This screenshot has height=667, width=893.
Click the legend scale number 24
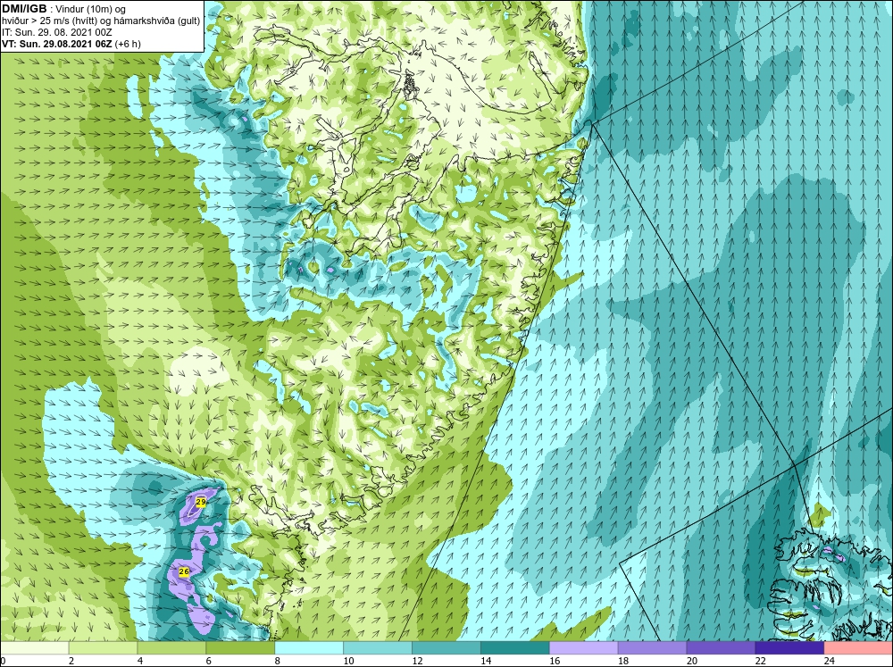(x=830, y=661)
